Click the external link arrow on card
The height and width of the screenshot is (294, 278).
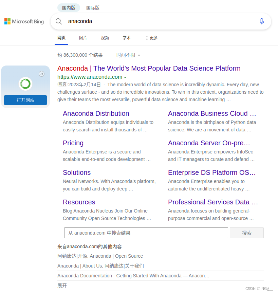[x=41, y=74]
